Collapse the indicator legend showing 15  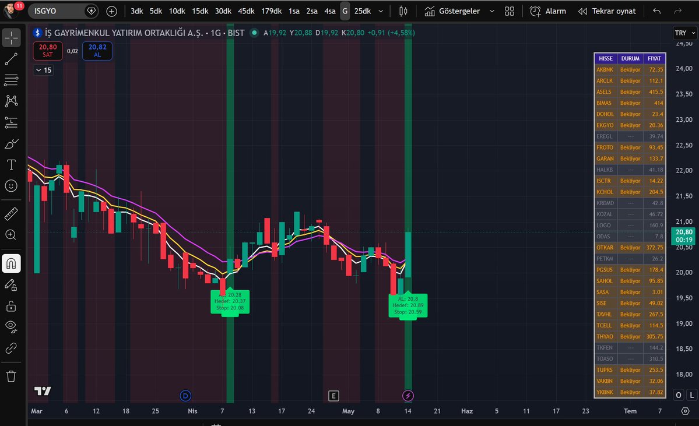[44, 70]
